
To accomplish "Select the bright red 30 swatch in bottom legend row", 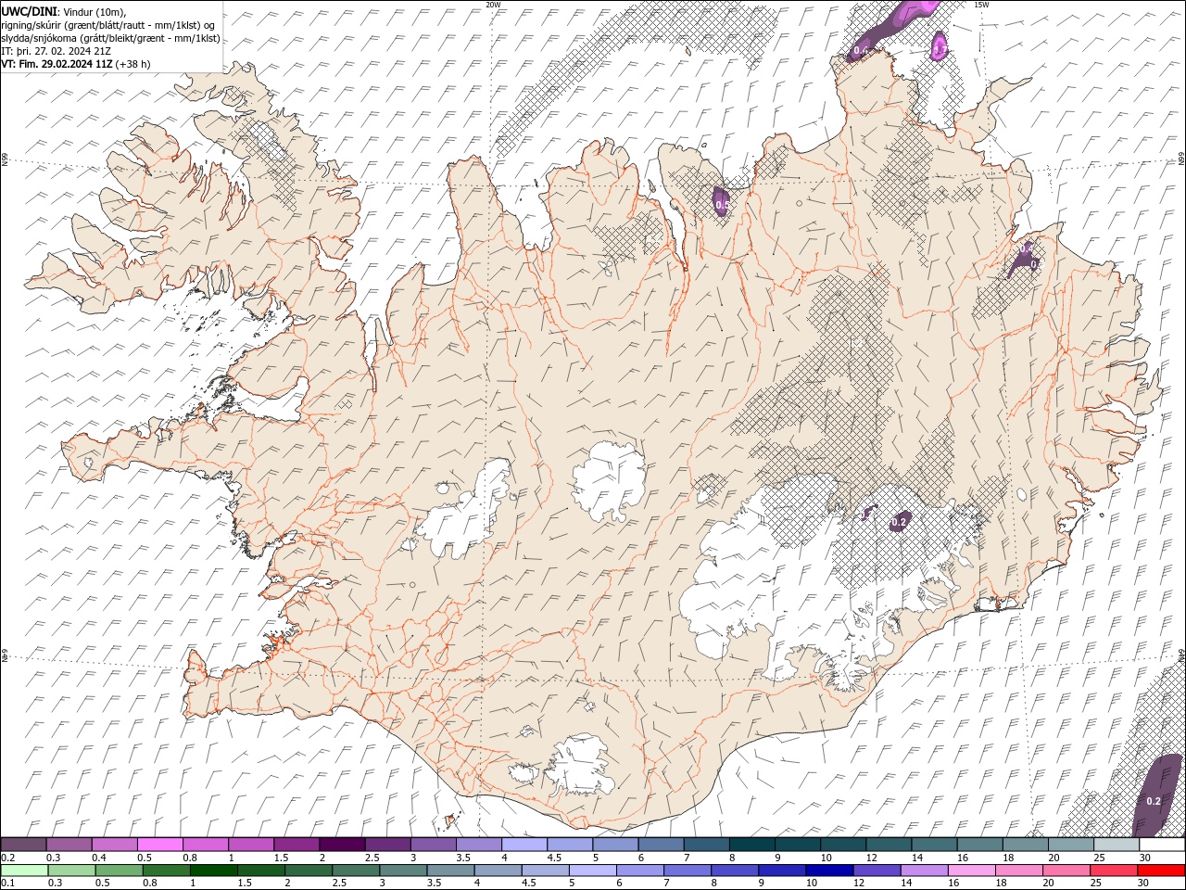I will click(x=1161, y=871).
